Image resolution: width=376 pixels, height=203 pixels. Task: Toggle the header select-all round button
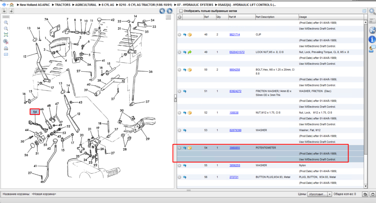click(180, 17)
